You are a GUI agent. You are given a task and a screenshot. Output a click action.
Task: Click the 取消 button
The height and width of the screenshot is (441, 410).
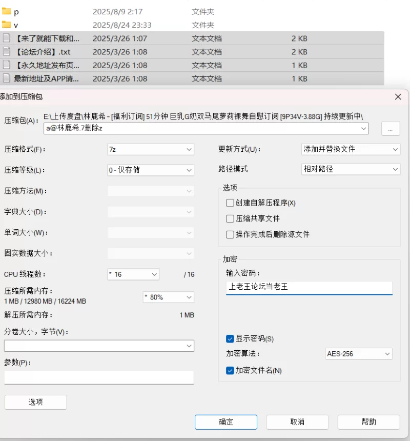[297, 422]
